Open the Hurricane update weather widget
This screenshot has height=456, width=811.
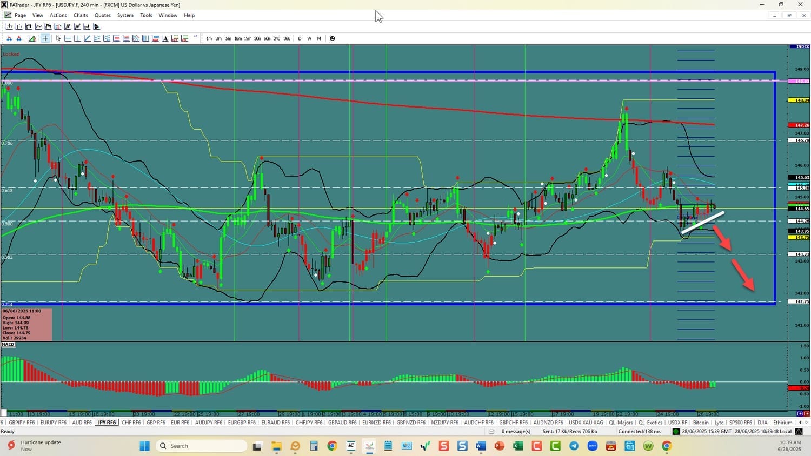(x=34, y=446)
